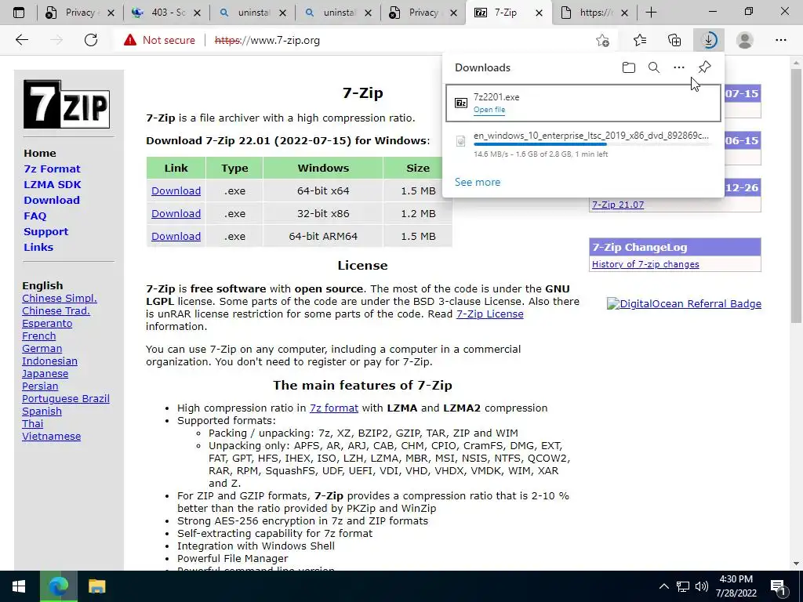Open the 7z Format sidebar link

[52, 169]
